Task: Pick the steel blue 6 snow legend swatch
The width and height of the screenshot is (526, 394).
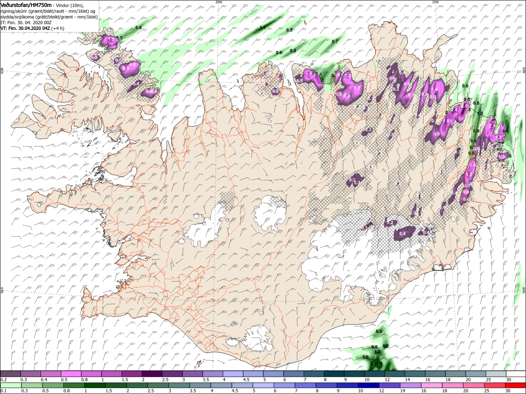Action: [293, 374]
